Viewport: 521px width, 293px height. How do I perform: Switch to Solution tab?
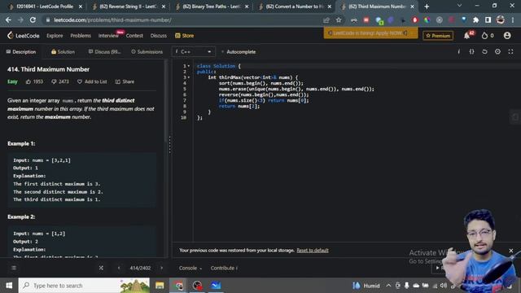[63, 52]
